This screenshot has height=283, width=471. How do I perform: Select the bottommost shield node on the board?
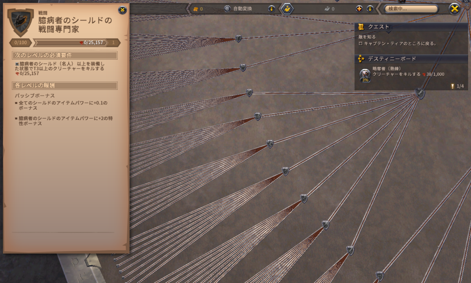(379, 276)
